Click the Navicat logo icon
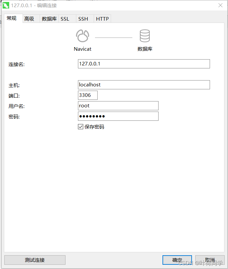This screenshot has width=228, height=269. click(x=83, y=36)
